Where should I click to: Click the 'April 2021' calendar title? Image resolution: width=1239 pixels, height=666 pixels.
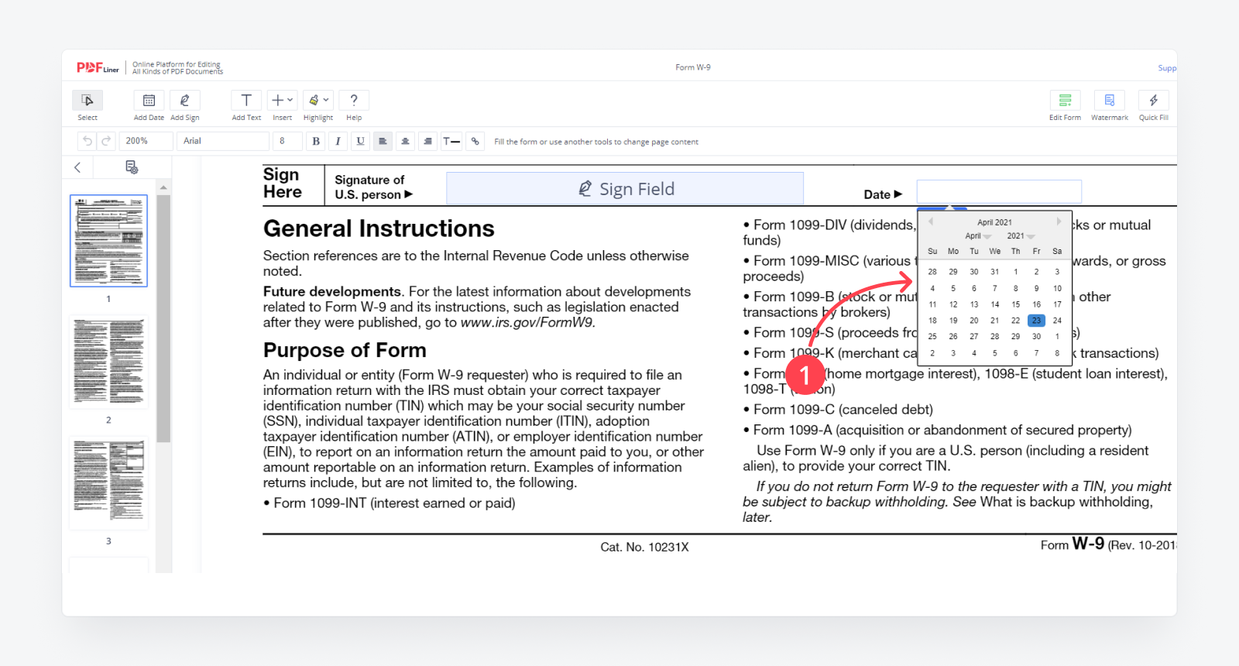click(x=994, y=222)
